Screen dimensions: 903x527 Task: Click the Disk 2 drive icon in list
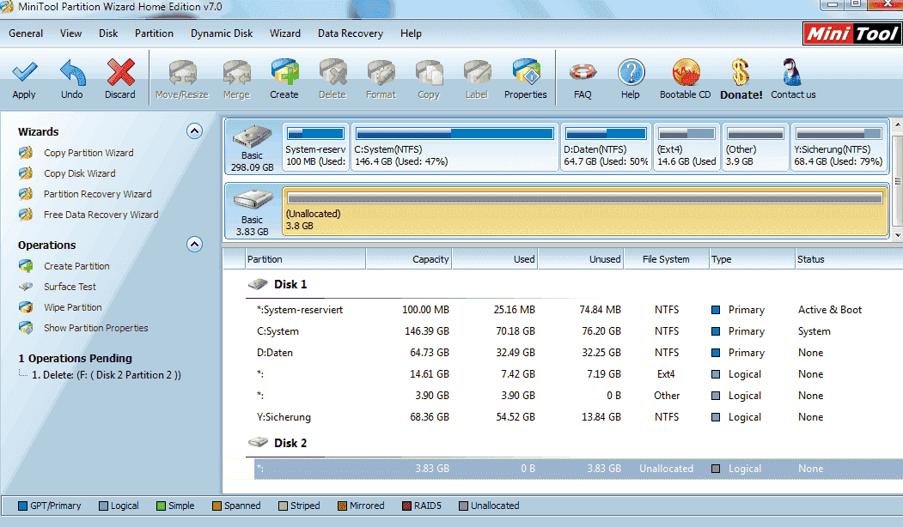tap(258, 442)
